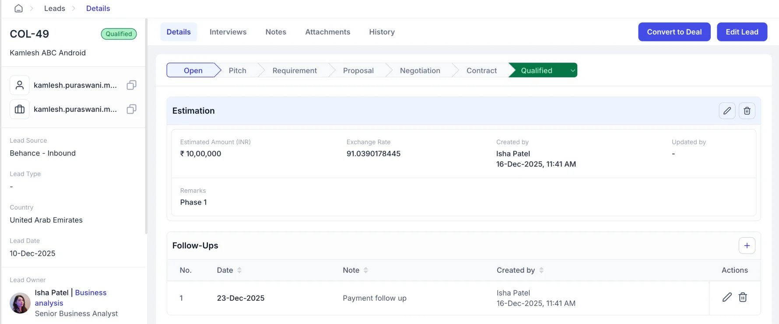Screen dimensions: 779x324
Task: Click the person icon beside contact email
Action: tap(20, 85)
